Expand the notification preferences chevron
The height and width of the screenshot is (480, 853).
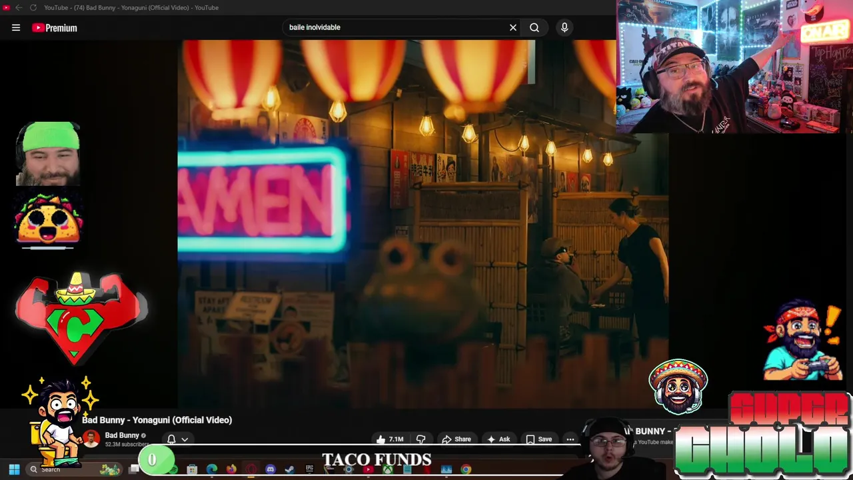pos(185,439)
